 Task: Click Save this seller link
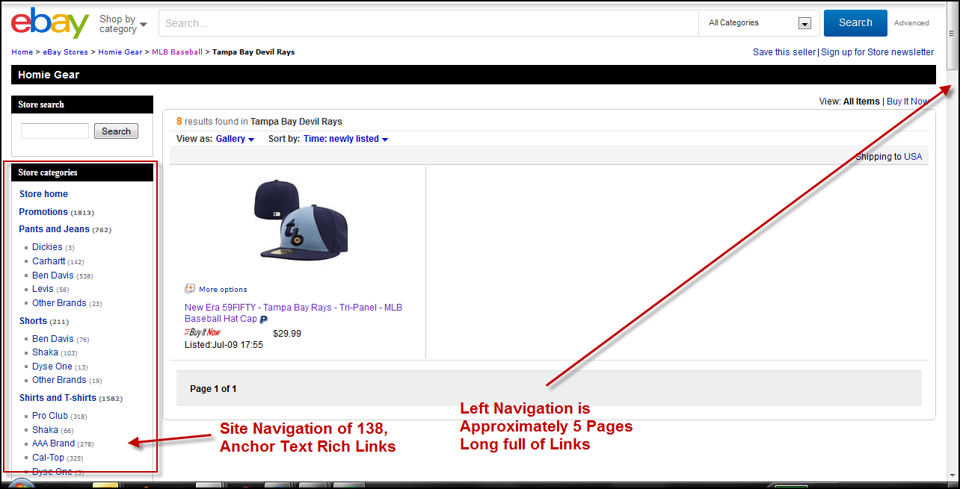point(784,52)
